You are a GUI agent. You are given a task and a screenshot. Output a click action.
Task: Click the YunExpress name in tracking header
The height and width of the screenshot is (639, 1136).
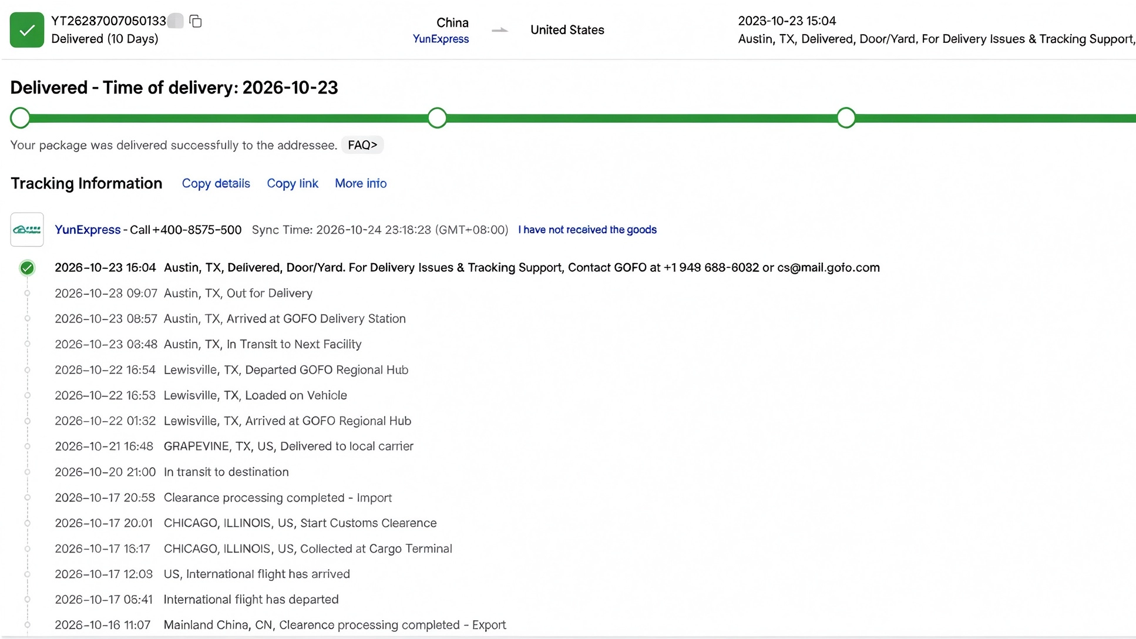(88, 230)
